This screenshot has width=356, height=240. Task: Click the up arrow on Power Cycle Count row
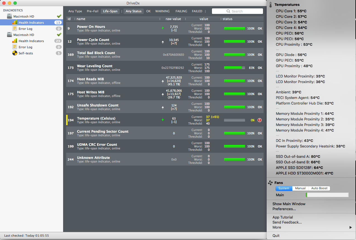coord(163,42)
